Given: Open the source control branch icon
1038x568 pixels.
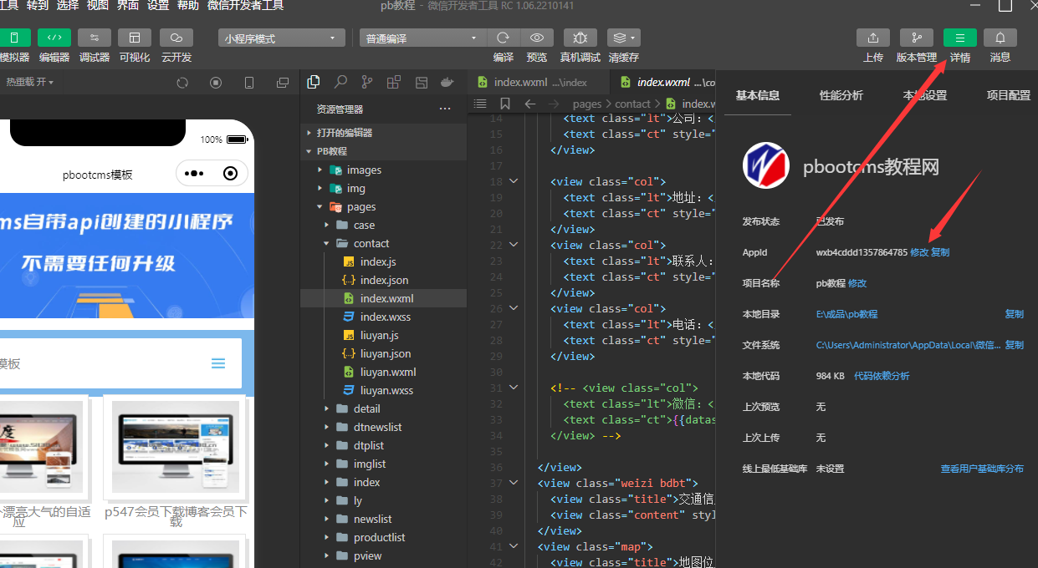Looking at the screenshot, I should coord(367,82).
